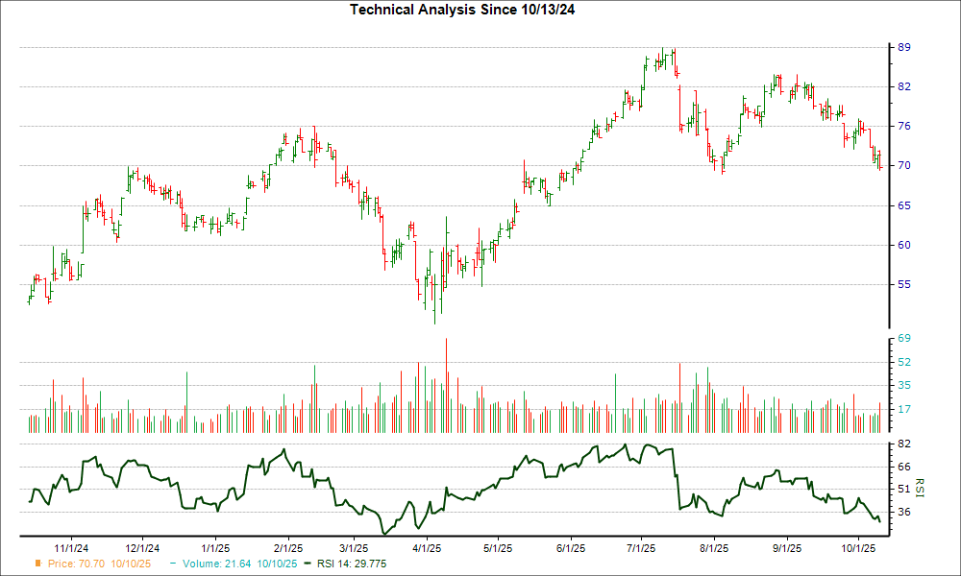Screen dimensions: 961x576
Task: Select the 11/1/24 x-axis date label
Action: pyautogui.click(x=72, y=547)
